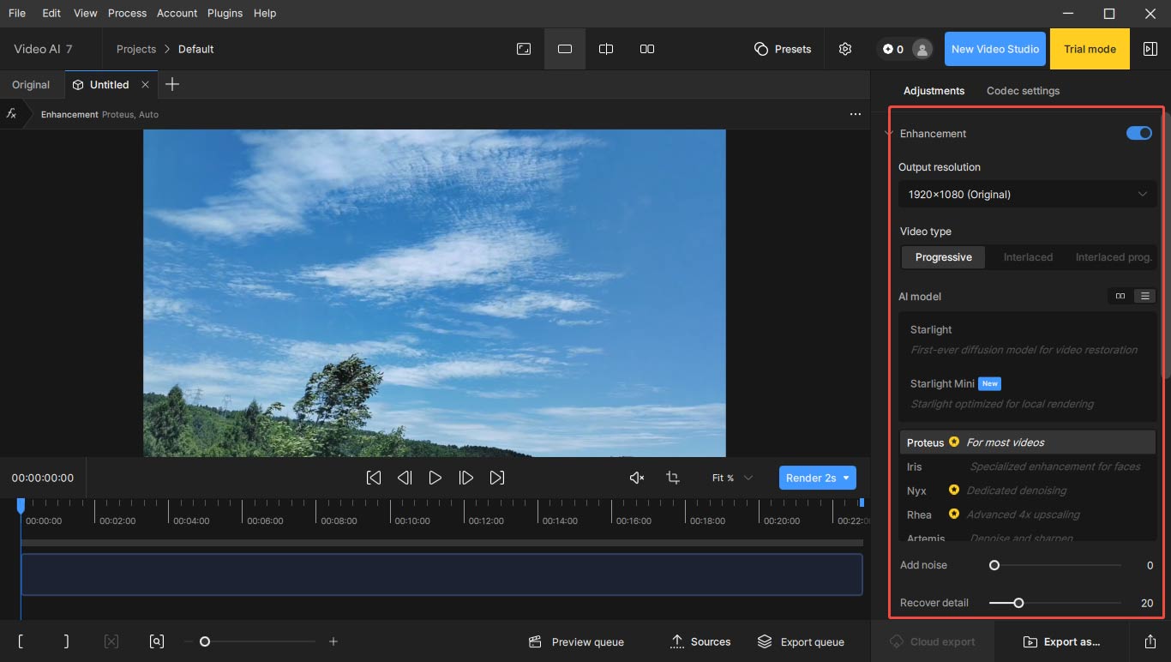Open the Output resolution dropdown
Image resolution: width=1171 pixels, height=662 pixels.
click(x=1028, y=195)
